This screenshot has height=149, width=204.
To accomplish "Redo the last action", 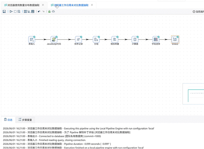I will coord(43,12).
